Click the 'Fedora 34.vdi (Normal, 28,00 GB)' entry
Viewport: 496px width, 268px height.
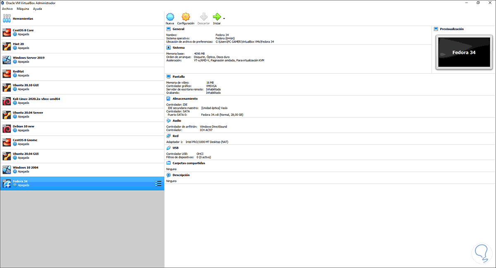[x=222, y=115]
